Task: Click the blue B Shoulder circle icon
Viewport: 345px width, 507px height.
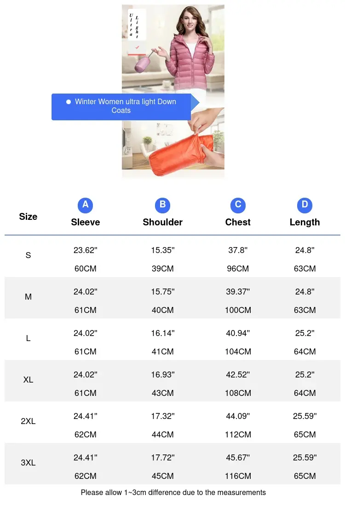Action: pyautogui.click(x=163, y=205)
